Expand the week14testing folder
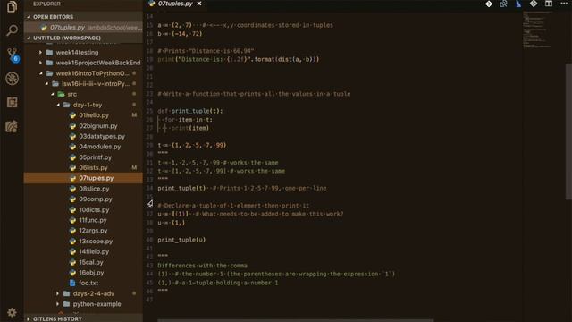The image size is (572, 322). (83, 52)
